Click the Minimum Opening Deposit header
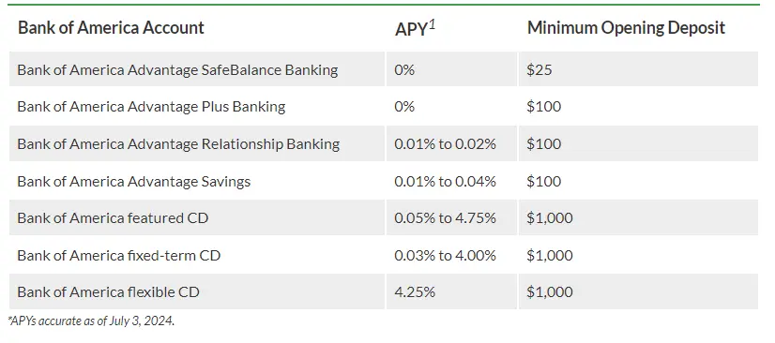 click(626, 27)
